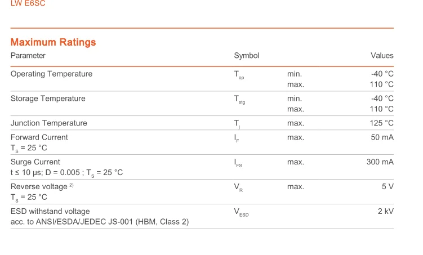Click the Parameter column header
Viewport: 423px width, 255px height.
pyautogui.click(x=28, y=56)
